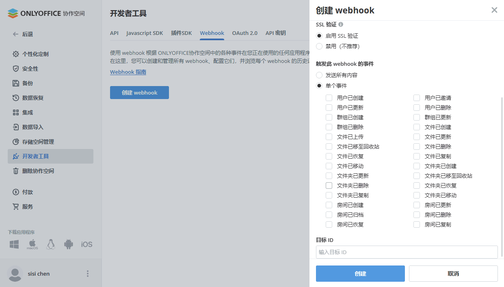Click the 数据恢复 history icon
Screen dimensions: 504x287
coord(16,98)
